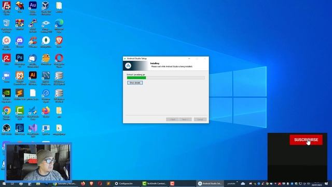Screen dimensions: 332x187
Task: Open the Adobe Audition desktop shortcut
Action: pyautogui.click(x=33, y=6)
